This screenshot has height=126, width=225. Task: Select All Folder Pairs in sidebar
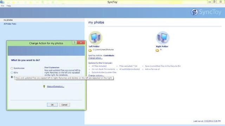[x=10, y=24]
